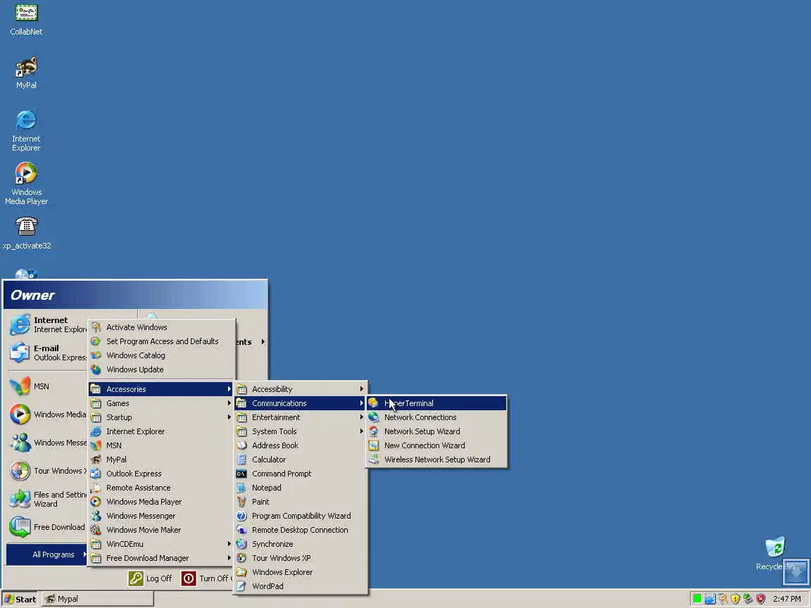Select the Windows Media Player desktop icon
Image resolution: width=811 pixels, height=608 pixels.
pos(26,174)
